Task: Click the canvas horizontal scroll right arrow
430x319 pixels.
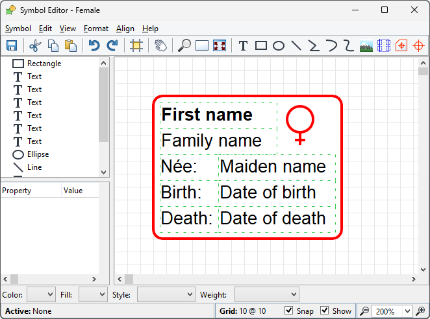Action: [x=414, y=279]
